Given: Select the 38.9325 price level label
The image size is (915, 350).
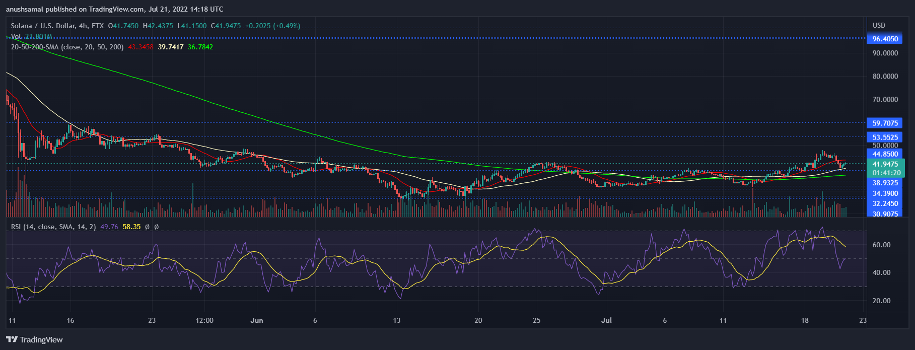Looking at the screenshot, I should 885,183.
